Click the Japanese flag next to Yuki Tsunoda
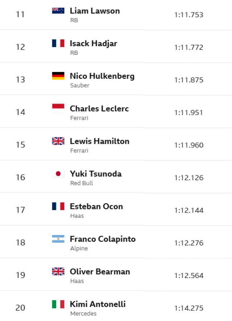 (x=58, y=174)
